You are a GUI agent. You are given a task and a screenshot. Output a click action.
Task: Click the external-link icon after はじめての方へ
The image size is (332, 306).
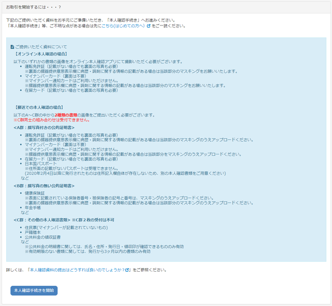[148, 26]
